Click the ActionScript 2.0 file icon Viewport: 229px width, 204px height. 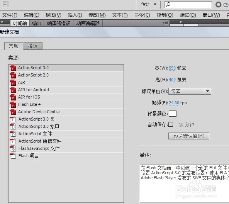[13, 75]
